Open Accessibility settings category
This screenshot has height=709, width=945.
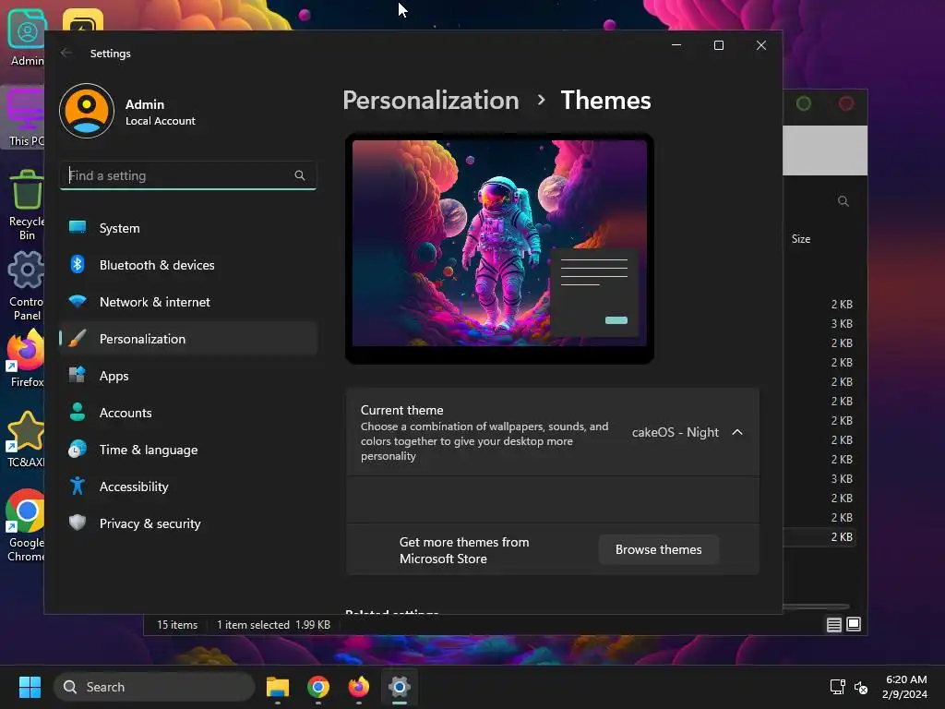pyautogui.click(x=188, y=487)
